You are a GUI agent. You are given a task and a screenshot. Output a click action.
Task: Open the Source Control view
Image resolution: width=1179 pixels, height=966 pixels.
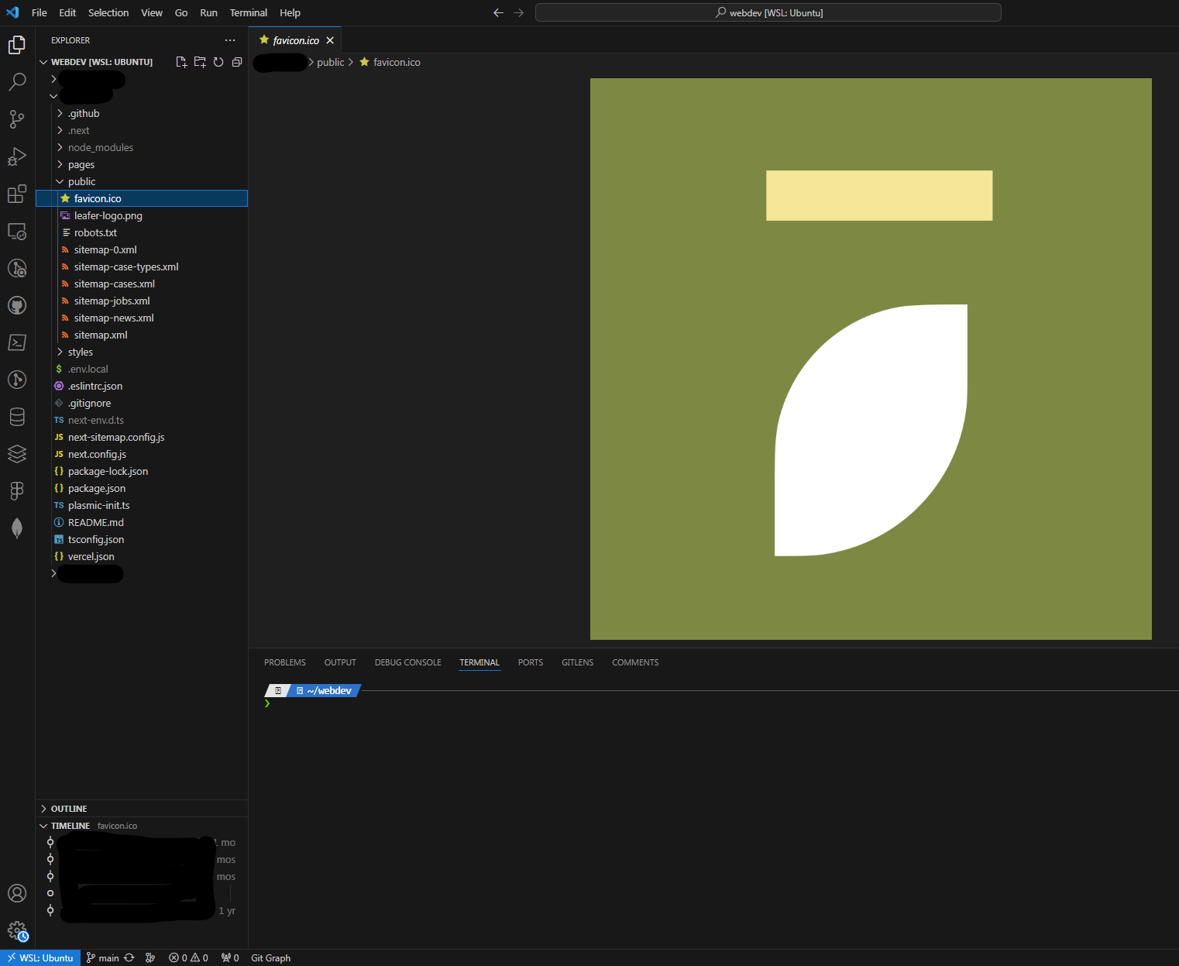(17, 119)
